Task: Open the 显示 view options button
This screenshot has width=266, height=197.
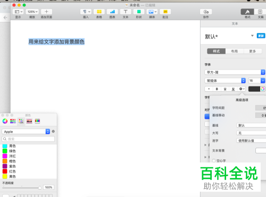Action: (x=18, y=12)
